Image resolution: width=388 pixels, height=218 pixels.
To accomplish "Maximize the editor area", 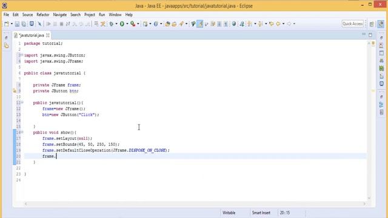I will coord(370,35).
